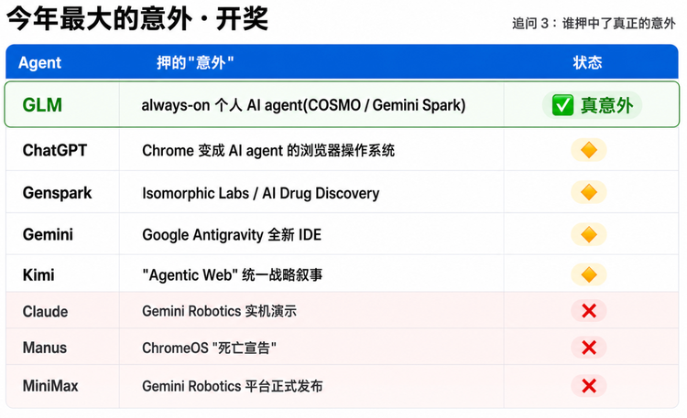
Task: Click the red X status in the MiniMax row
Action: (x=589, y=386)
